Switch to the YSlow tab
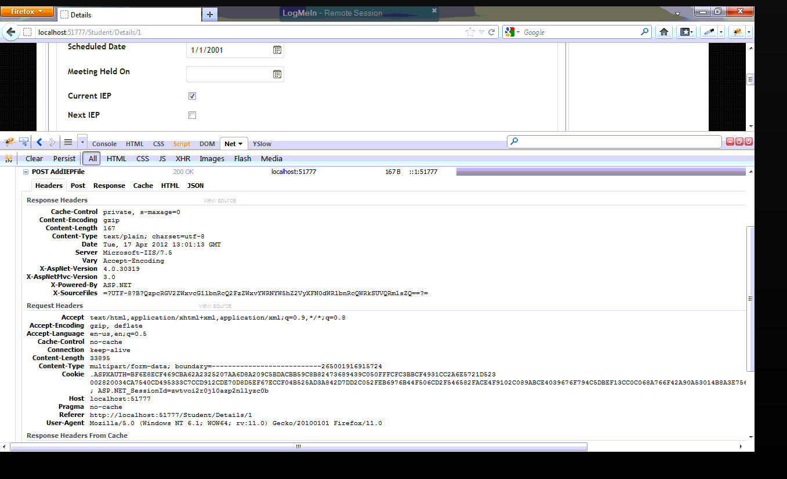Screen dimensions: 787x479 click(262, 144)
